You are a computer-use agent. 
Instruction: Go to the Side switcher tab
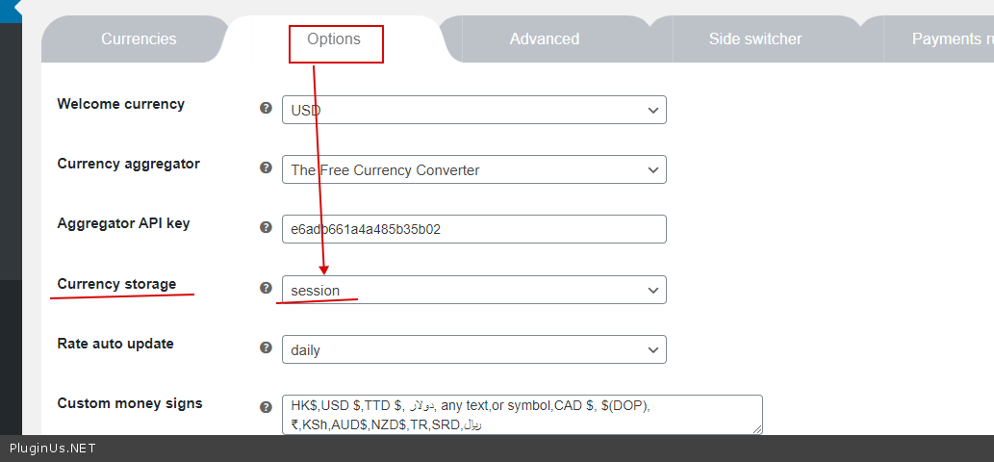pos(755,39)
